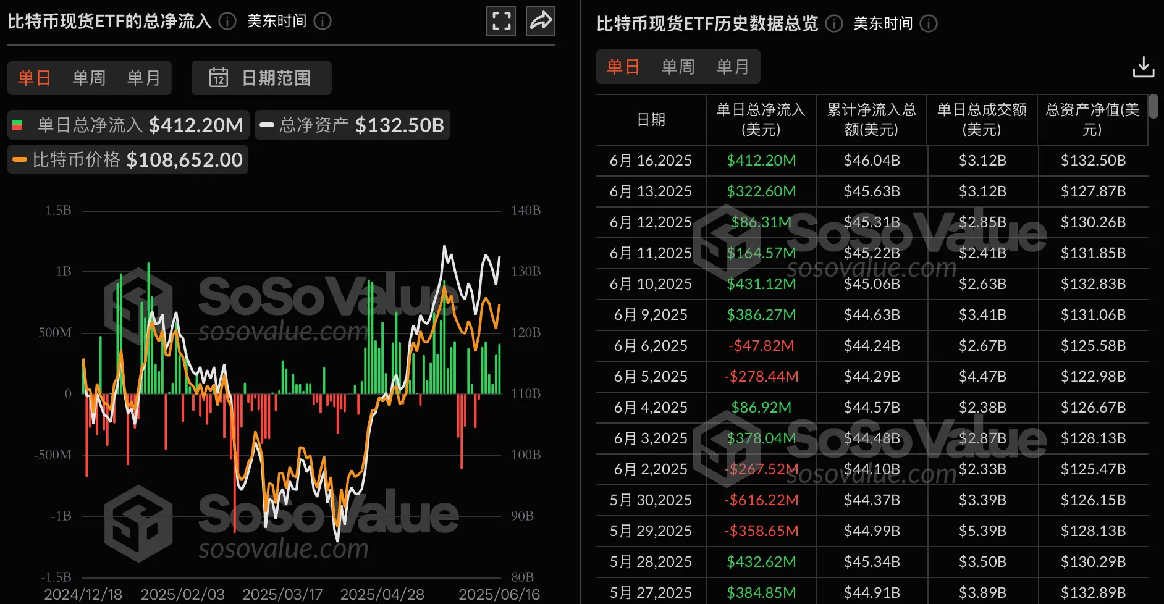1164x604 pixels.
Task: Click 2025/06/16 label on chart x-axis
Action: (499, 595)
